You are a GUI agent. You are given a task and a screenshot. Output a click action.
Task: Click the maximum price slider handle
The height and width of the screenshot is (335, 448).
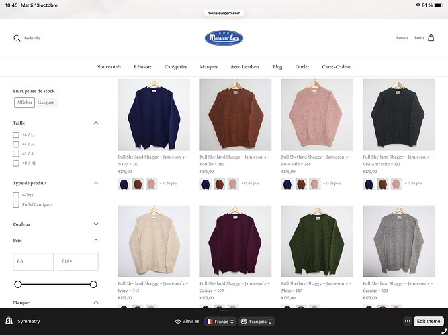93,284
